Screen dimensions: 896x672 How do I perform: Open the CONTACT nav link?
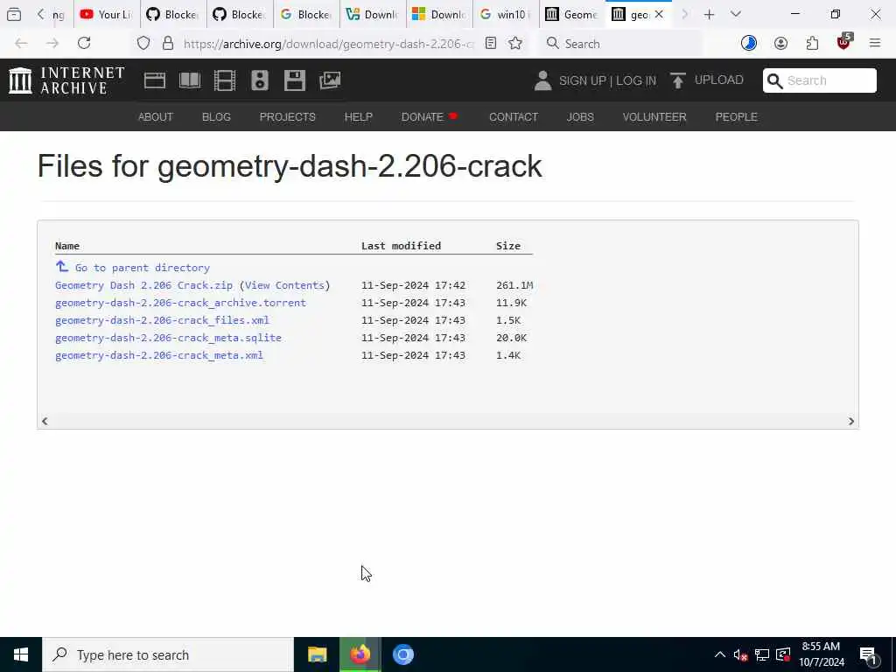pos(513,117)
